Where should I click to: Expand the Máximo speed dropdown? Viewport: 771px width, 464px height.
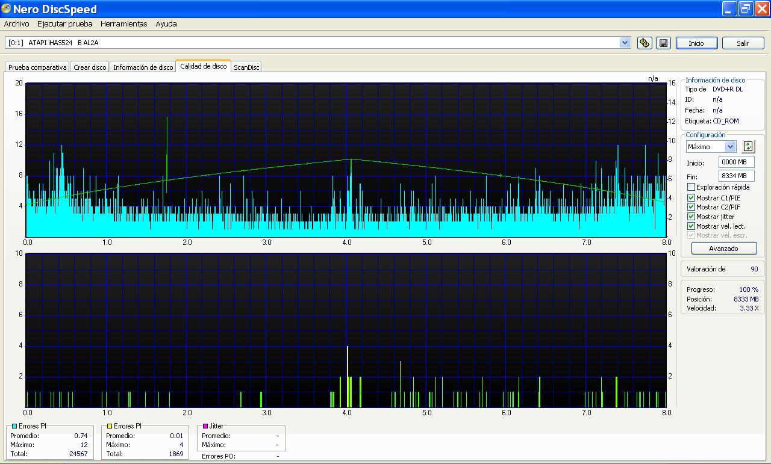point(730,147)
